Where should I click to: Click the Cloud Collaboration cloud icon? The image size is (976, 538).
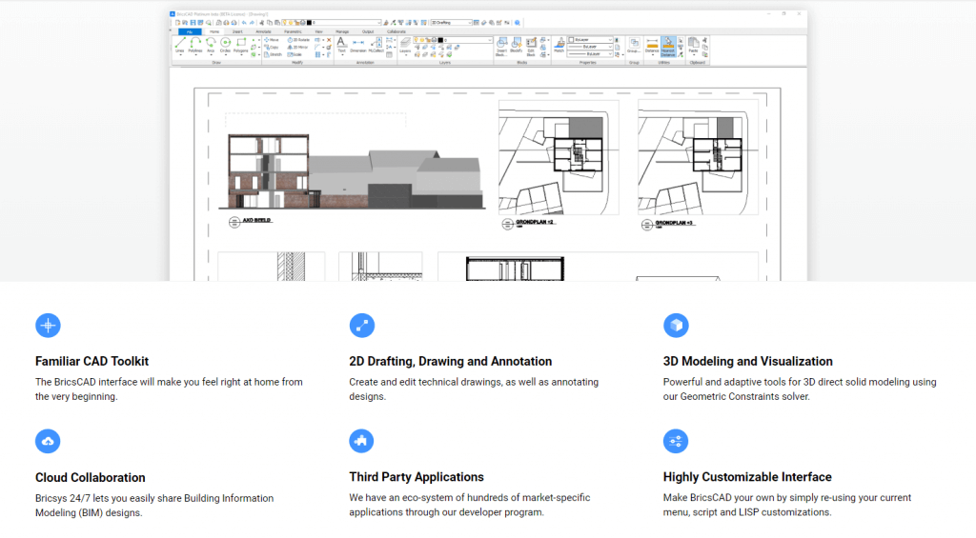tap(48, 441)
